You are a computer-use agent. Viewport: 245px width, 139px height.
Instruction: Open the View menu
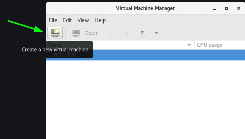83,20
